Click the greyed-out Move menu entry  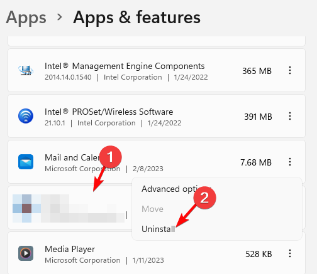[x=152, y=209]
